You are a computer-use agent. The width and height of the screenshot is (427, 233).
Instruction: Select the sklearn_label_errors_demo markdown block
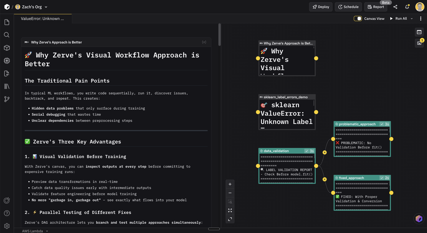(x=287, y=112)
